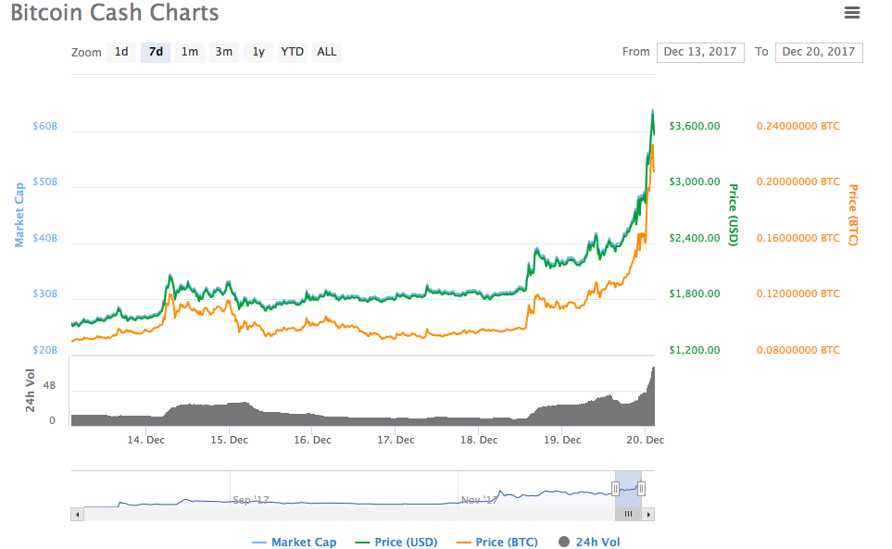Click the $30B market cap axis label
The width and height of the screenshot is (892, 549).
(45, 293)
